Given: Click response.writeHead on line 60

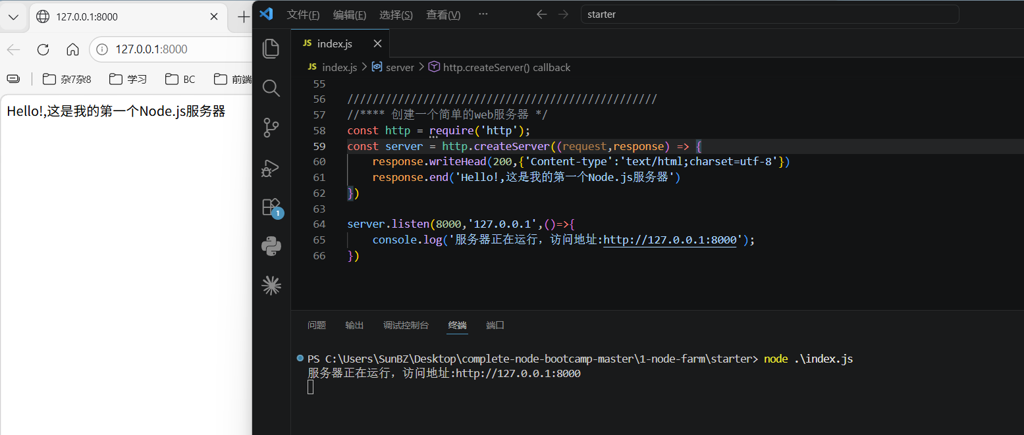Looking at the screenshot, I should (x=429, y=161).
